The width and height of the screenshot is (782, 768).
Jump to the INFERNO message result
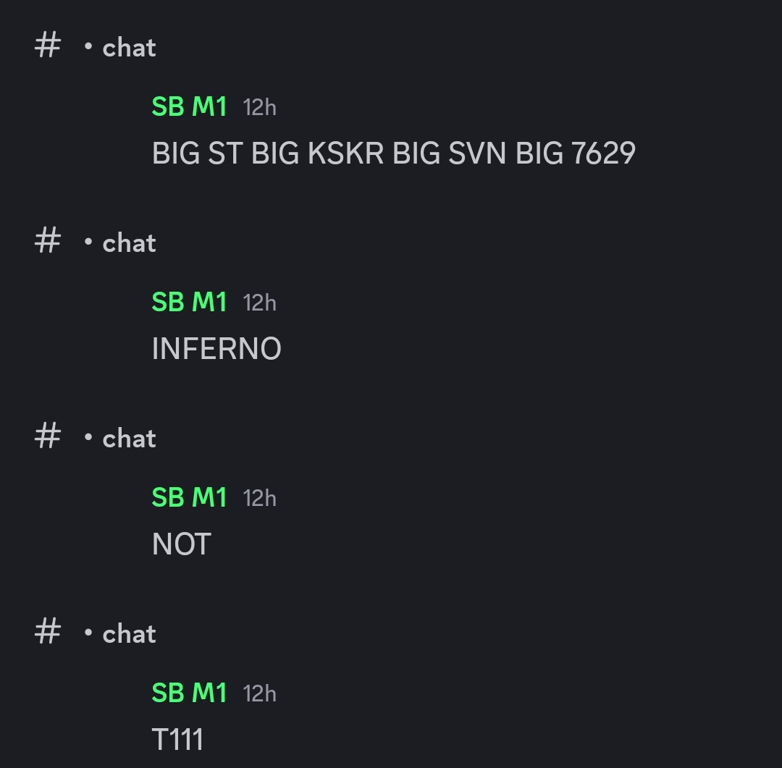click(216, 349)
